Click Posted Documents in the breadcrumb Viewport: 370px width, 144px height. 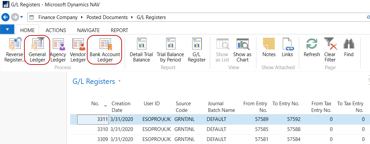(x=107, y=17)
